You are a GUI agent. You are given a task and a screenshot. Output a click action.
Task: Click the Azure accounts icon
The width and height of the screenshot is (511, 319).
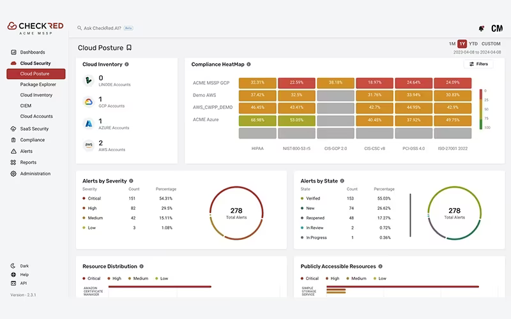88,123
